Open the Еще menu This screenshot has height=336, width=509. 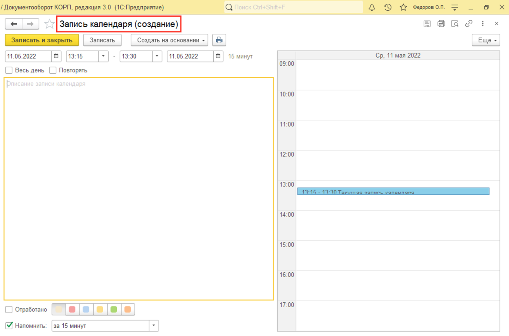[x=486, y=40]
